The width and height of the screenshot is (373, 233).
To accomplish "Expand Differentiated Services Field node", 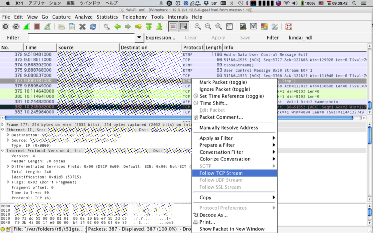I will point(8,167).
